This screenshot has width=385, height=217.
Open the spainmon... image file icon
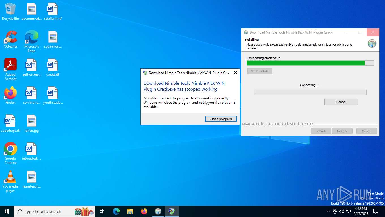click(x=53, y=40)
